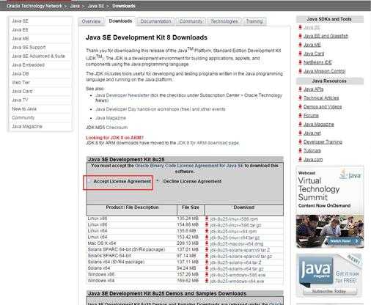
Task: Click the Java magazine cover logo in ad
Action: coord(315,270)
